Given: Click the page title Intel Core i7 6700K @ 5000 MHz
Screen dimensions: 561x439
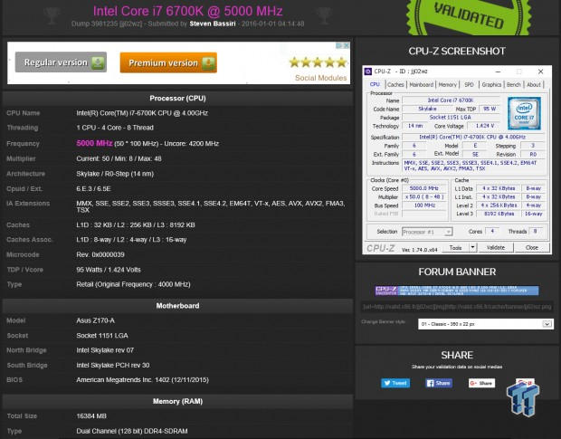Looking at the screenshot, I should 188,11.
